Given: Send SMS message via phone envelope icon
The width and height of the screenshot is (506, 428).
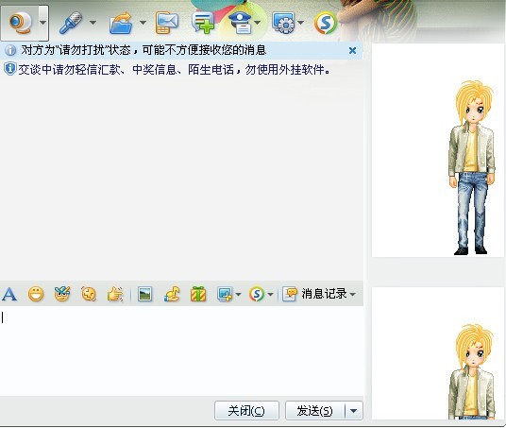Looking at the screenshot, I should (166, 23).
